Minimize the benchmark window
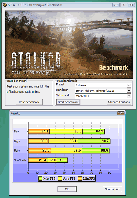 (x=116, y=5)
